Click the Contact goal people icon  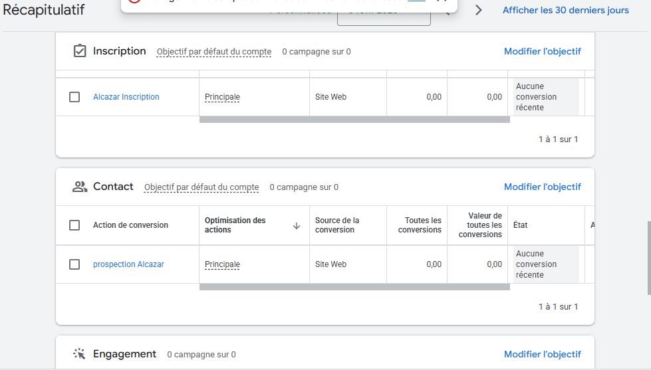click(80, 187)
